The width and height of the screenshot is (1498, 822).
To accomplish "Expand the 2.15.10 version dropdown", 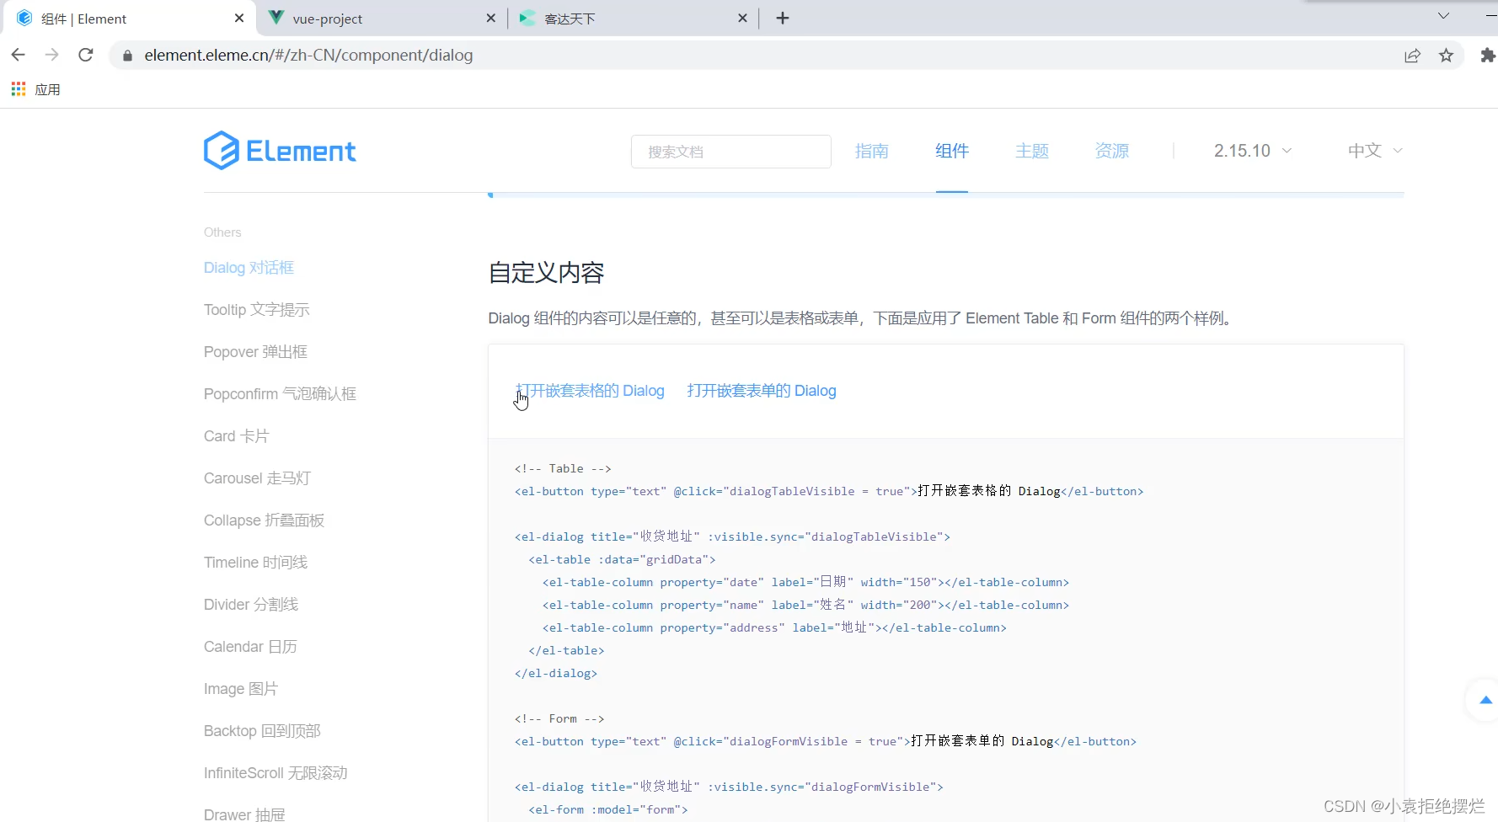I will tap(1252, 151).
